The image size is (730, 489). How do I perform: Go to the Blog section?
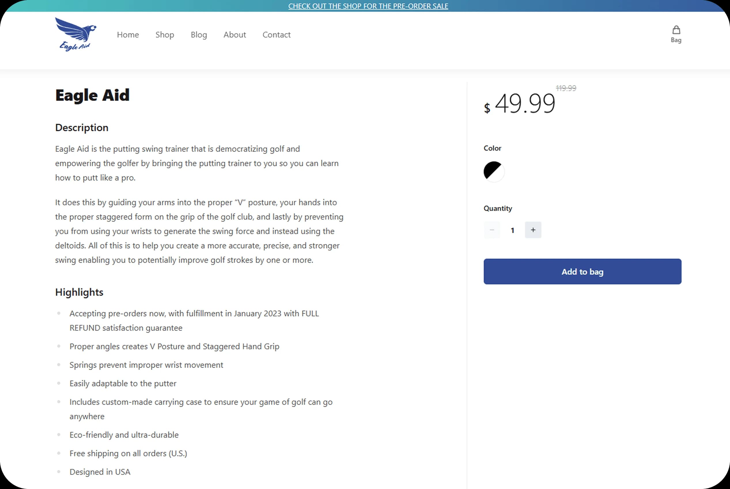click(199, 35)
